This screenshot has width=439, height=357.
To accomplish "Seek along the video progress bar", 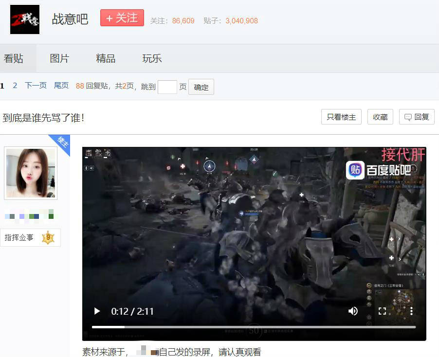I will coord(254,327).
